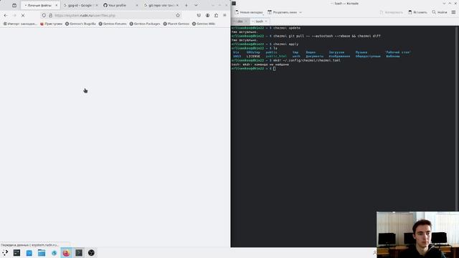Open the 'Приступим' bookmark

tap(51, 24)
